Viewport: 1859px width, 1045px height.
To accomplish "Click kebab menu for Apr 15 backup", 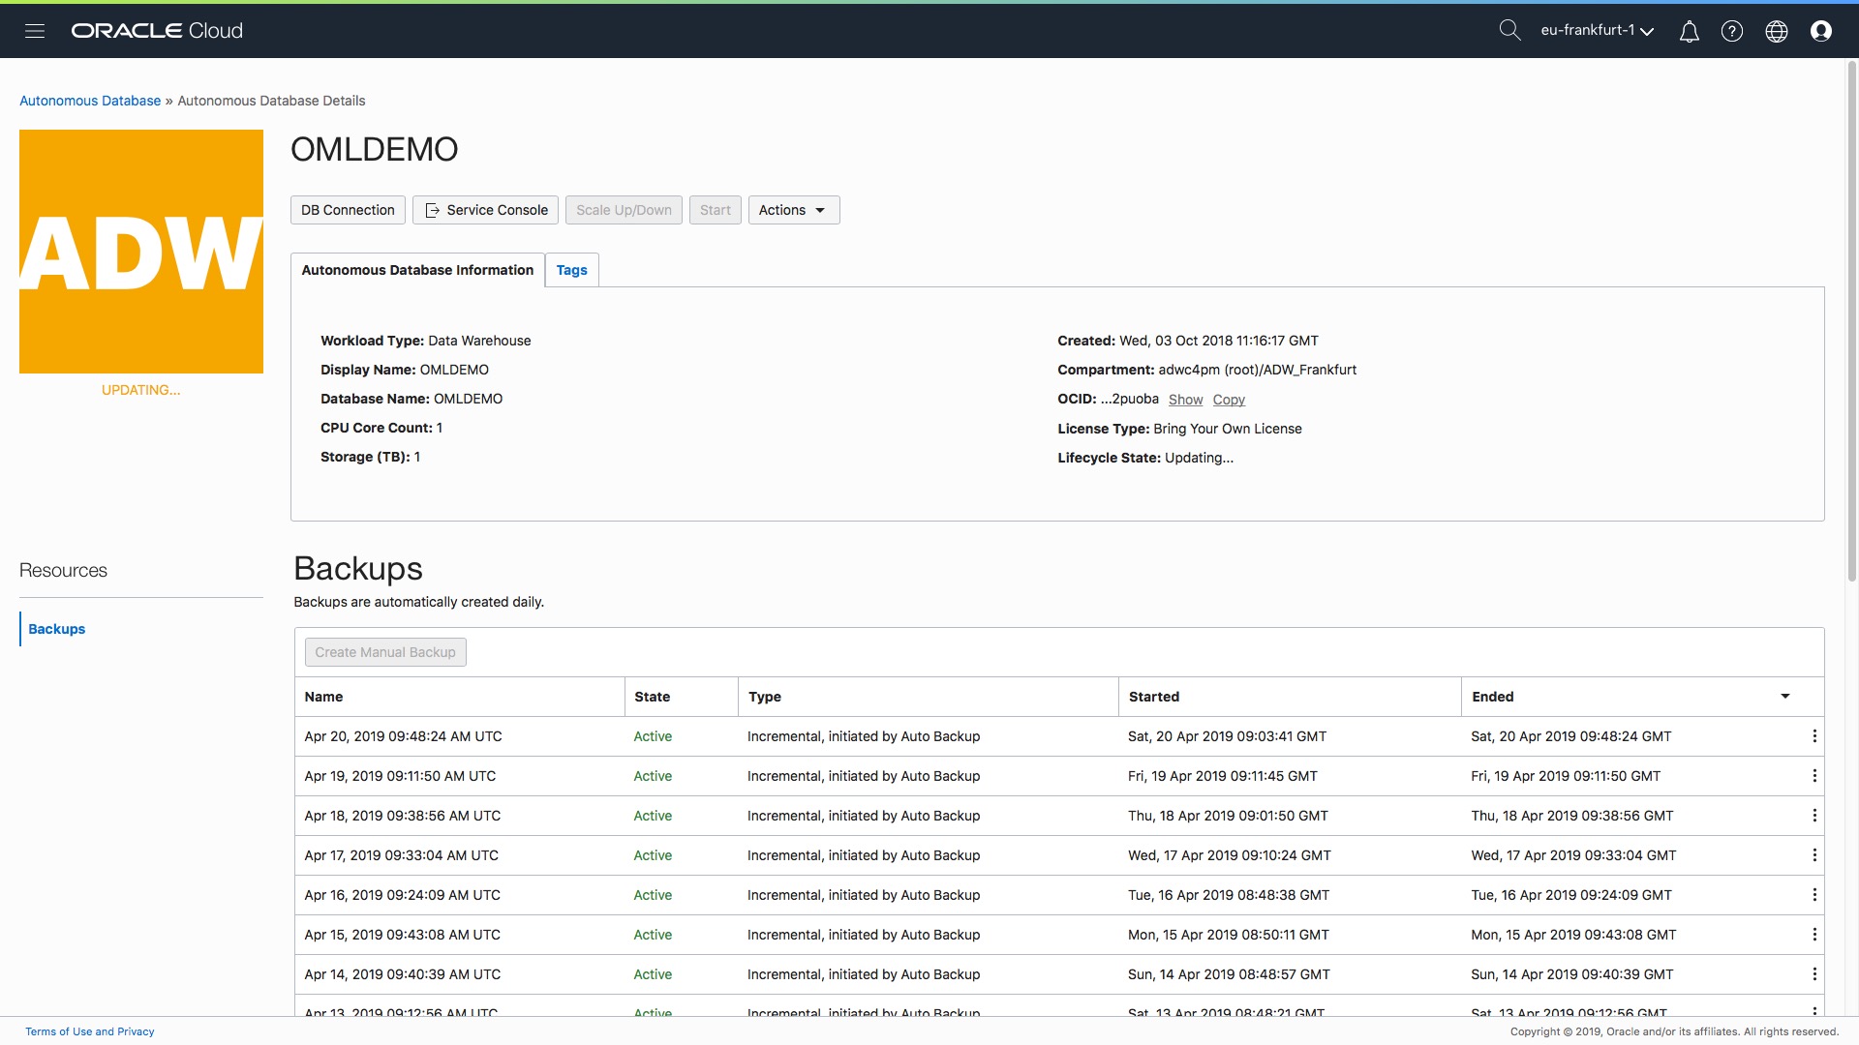I will [1813, 935].
